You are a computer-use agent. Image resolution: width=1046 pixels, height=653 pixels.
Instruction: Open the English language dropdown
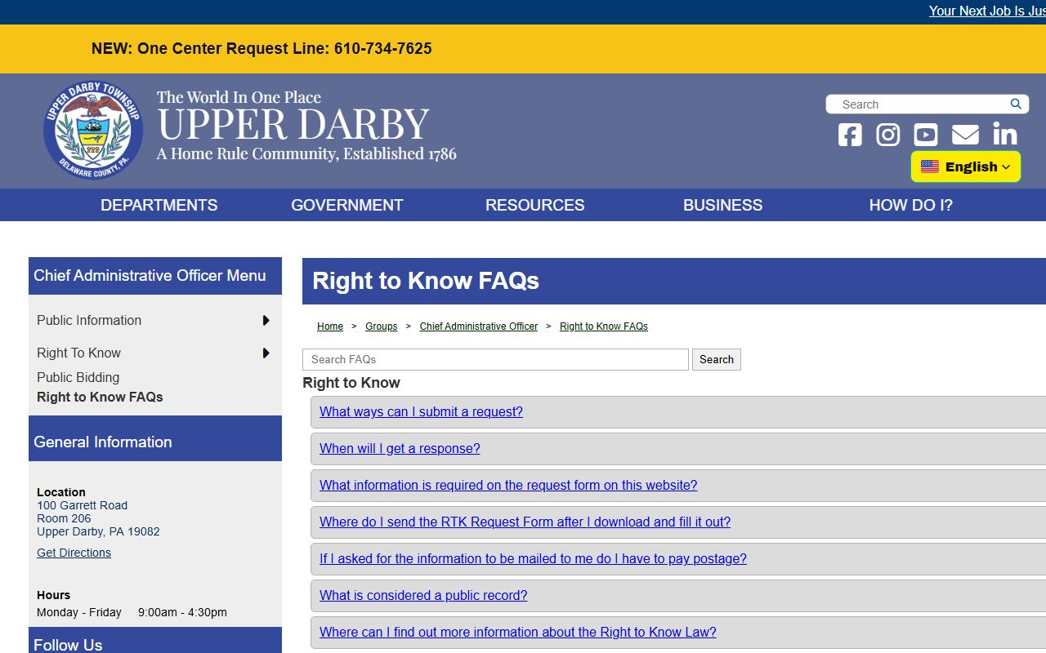[966, 167]
